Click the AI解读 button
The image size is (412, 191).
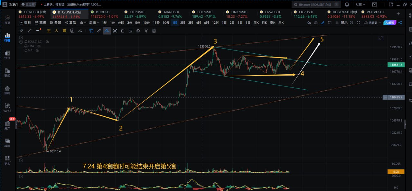[x=389, y=23]
